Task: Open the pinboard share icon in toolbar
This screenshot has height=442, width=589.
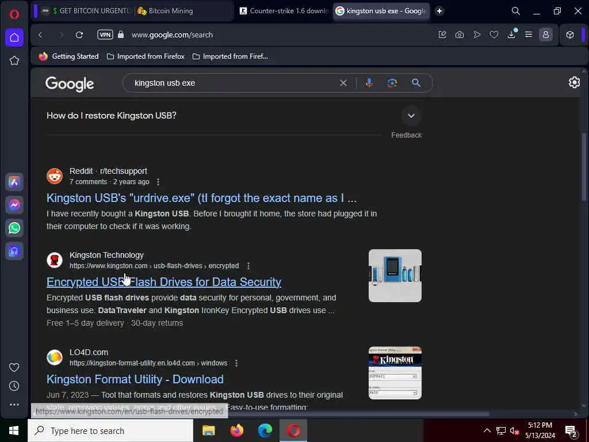Action: click(442, 35)
